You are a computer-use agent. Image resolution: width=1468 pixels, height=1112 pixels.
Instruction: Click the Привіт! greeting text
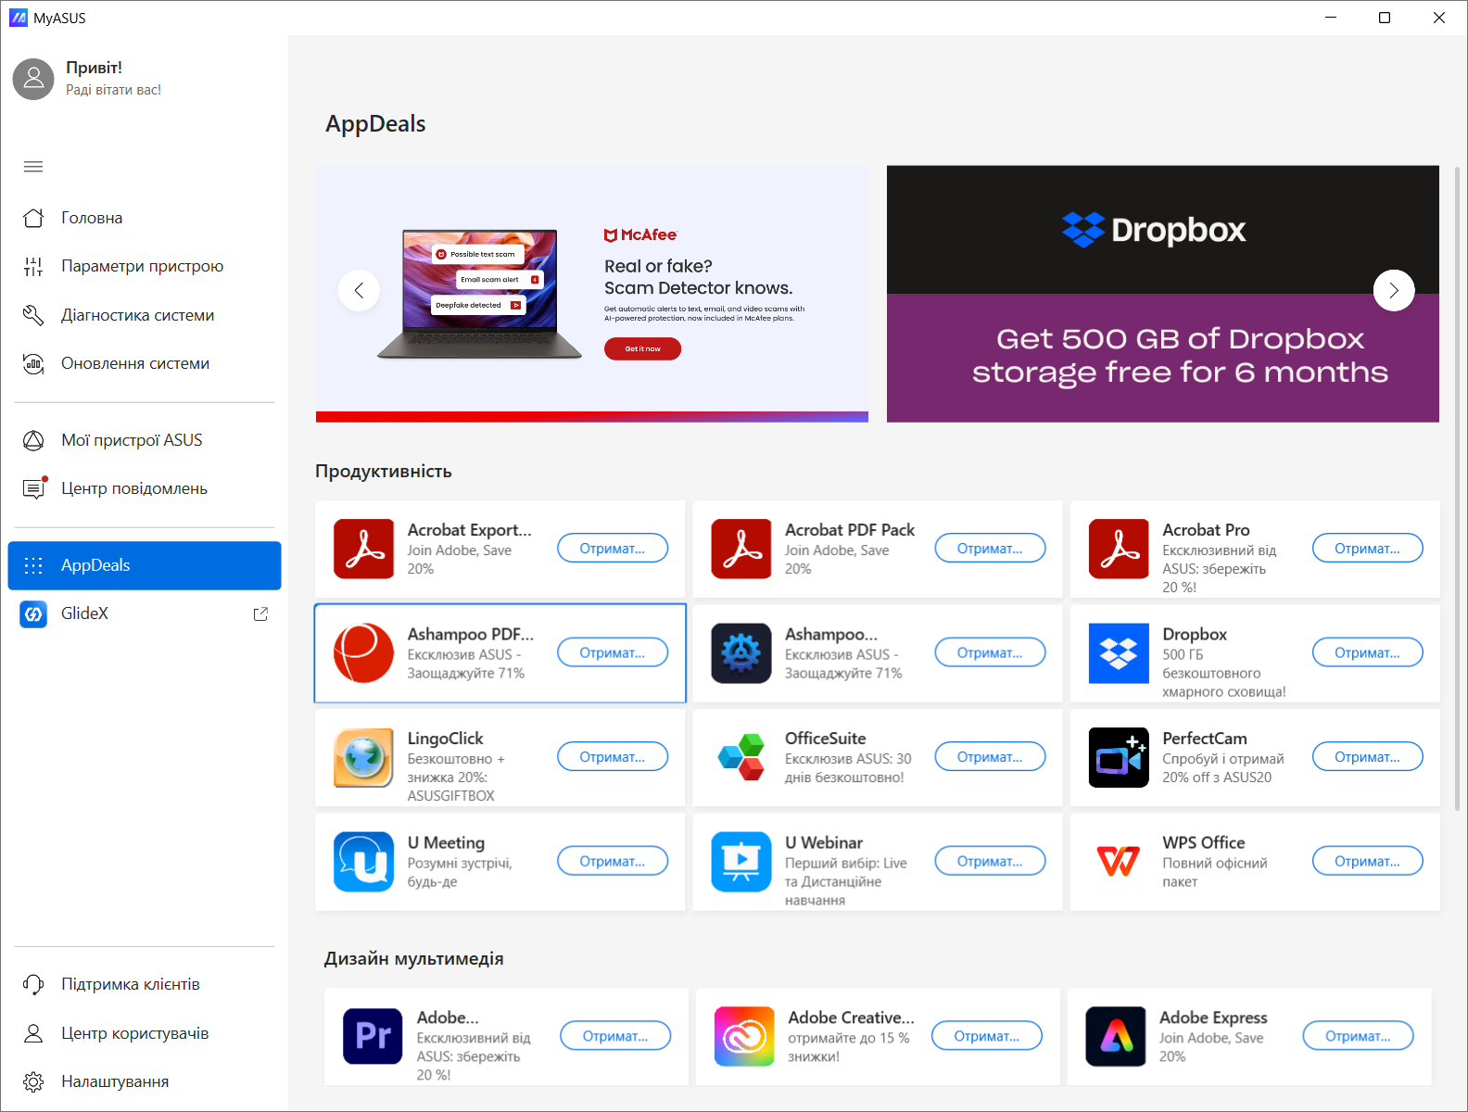[x=94, y=68]
